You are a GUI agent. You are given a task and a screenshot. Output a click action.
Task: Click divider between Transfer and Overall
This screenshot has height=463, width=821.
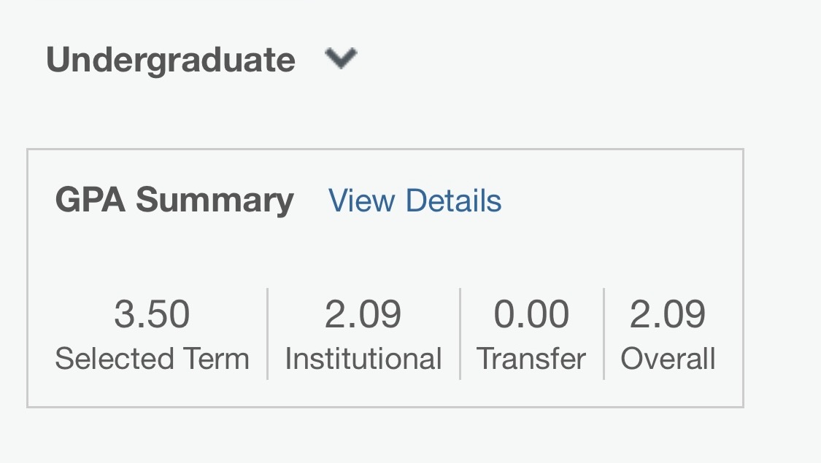click(x=604, y=334)
